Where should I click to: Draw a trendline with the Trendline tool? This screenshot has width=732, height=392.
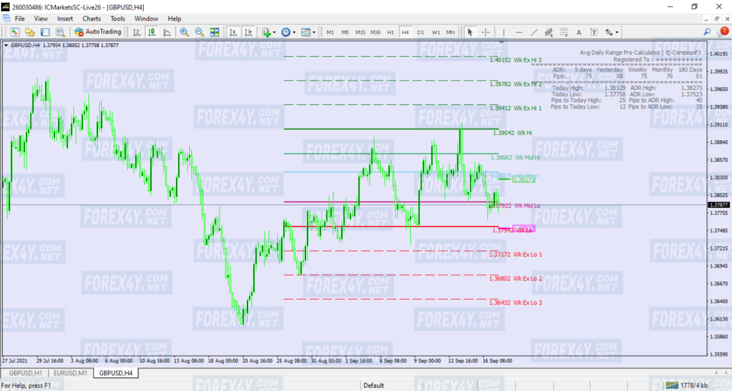tap(534, 32)
